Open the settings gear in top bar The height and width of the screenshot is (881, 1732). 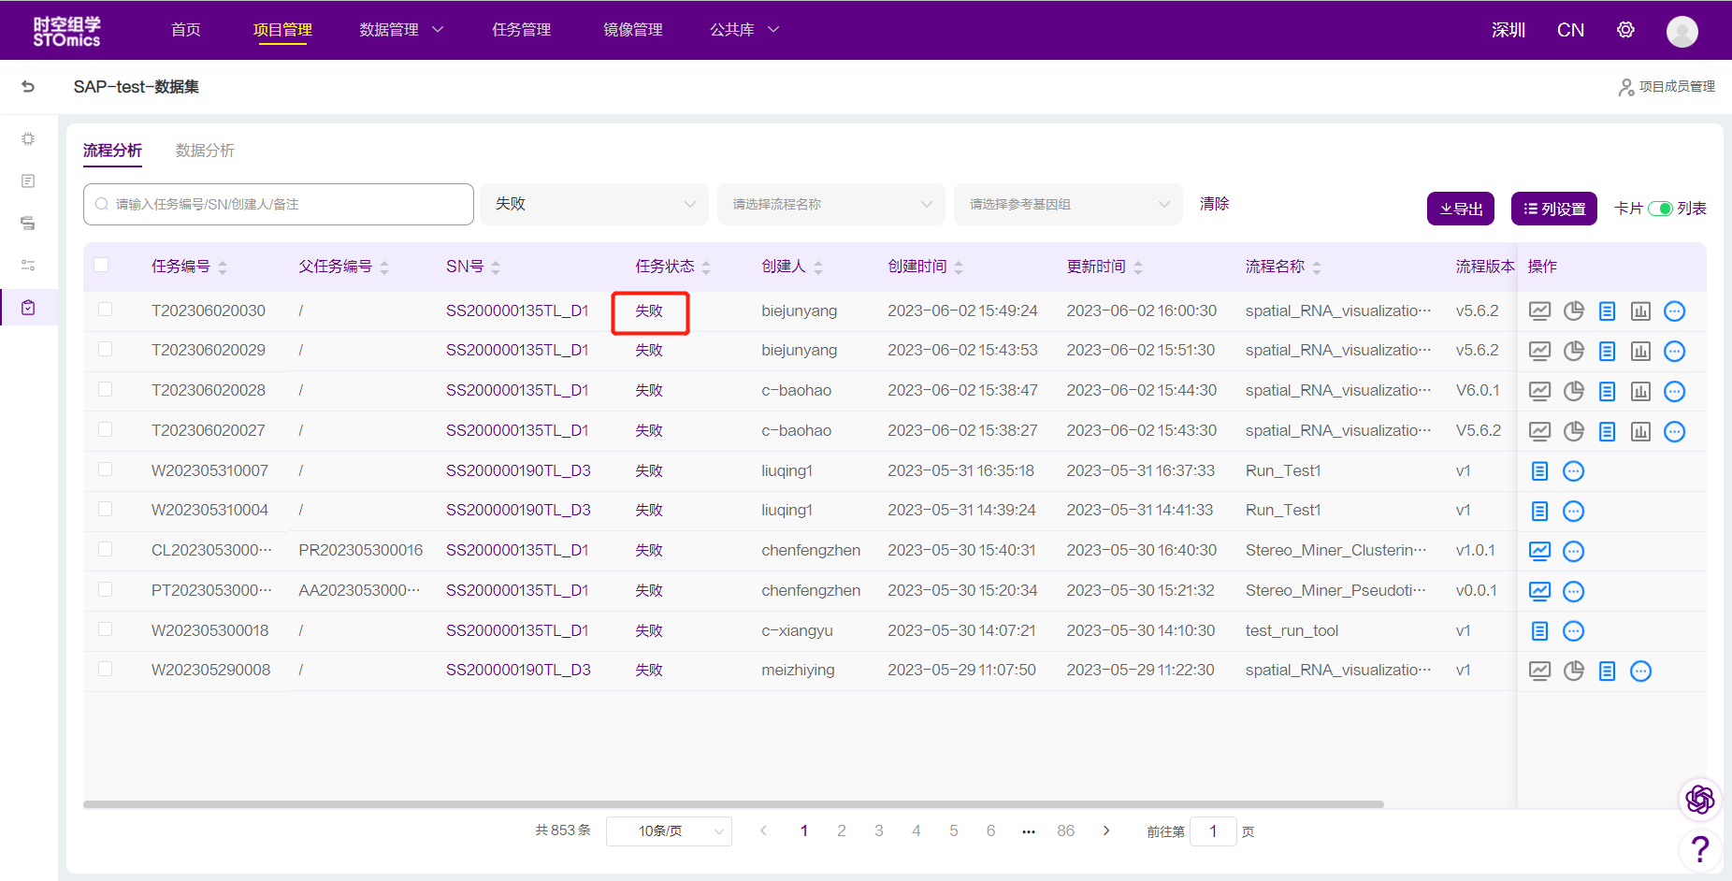click(x=1625, y=30)
